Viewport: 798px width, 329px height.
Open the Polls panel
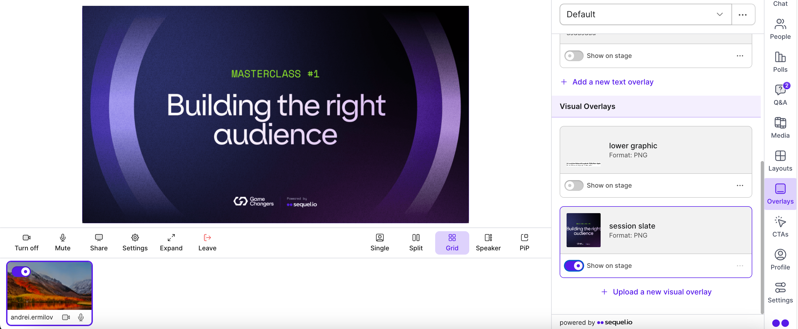780,62
